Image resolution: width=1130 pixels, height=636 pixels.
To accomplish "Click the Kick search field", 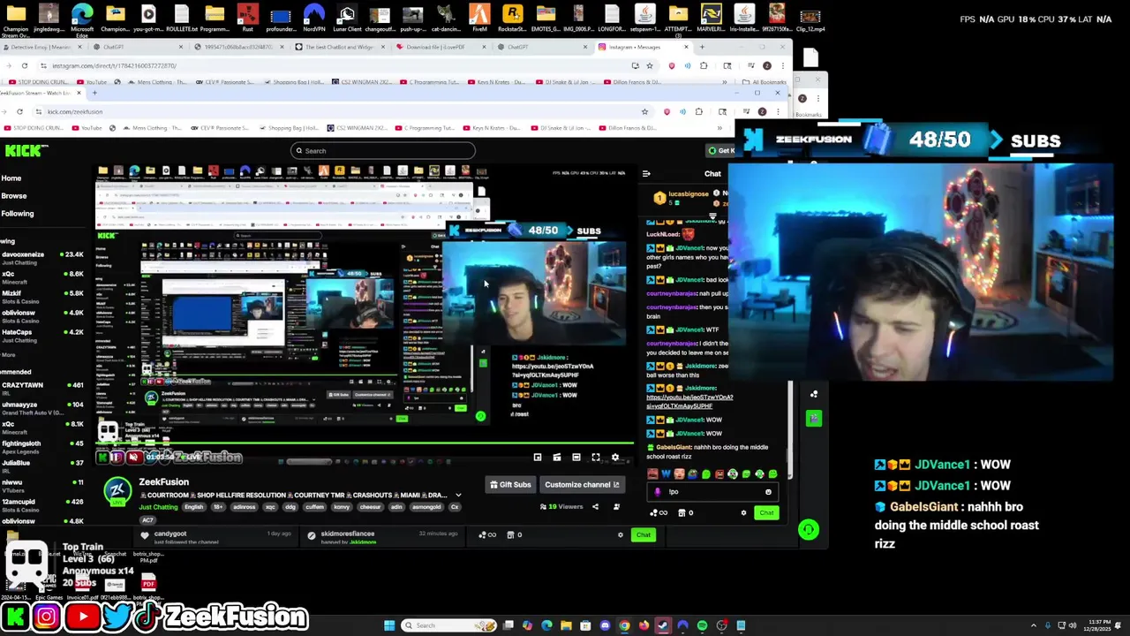I will [x=383, y=151].
